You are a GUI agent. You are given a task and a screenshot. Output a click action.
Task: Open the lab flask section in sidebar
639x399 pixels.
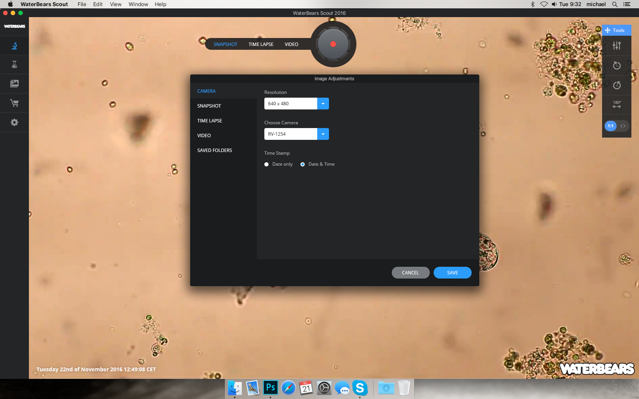click(14, 65)
